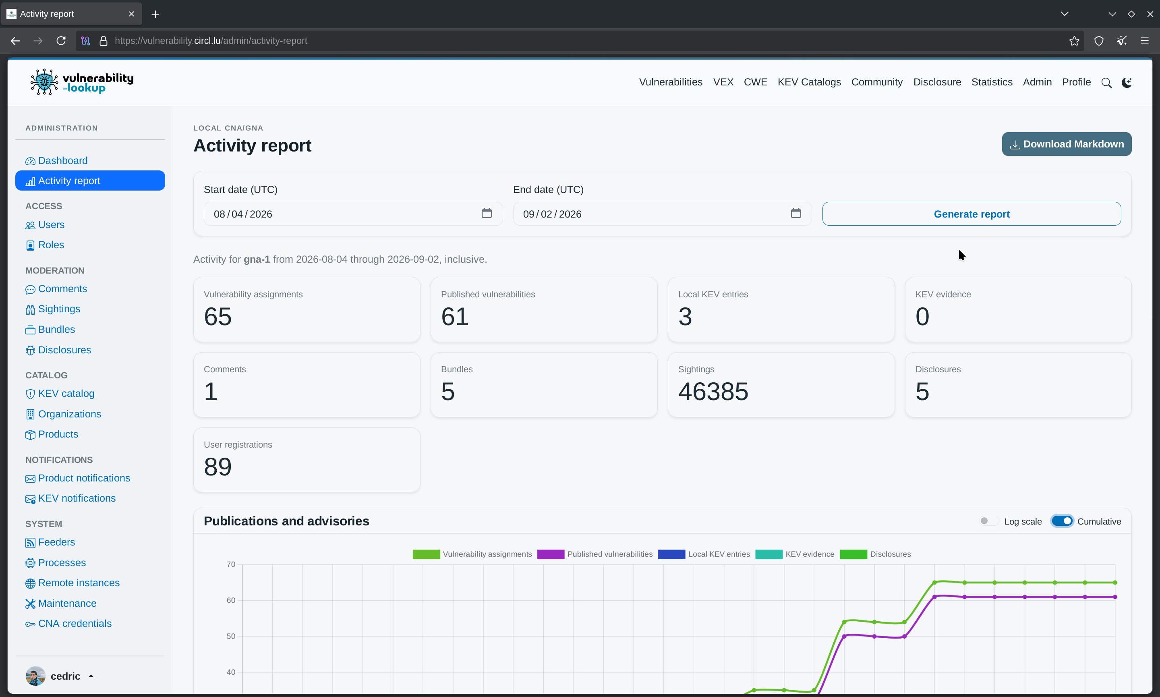Screen dimensions: 1160x697
Task: Switch to dark mode via moon icon
Action: (x=1126, y=83)
